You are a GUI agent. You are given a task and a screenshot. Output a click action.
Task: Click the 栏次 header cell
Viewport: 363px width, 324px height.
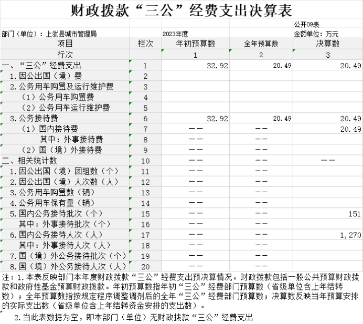145,44
